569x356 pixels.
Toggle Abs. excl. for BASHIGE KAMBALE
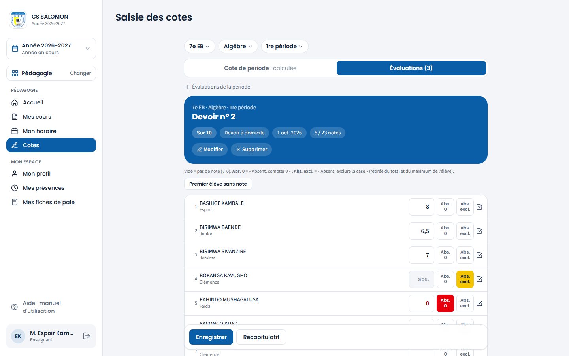tap(465, 207)
